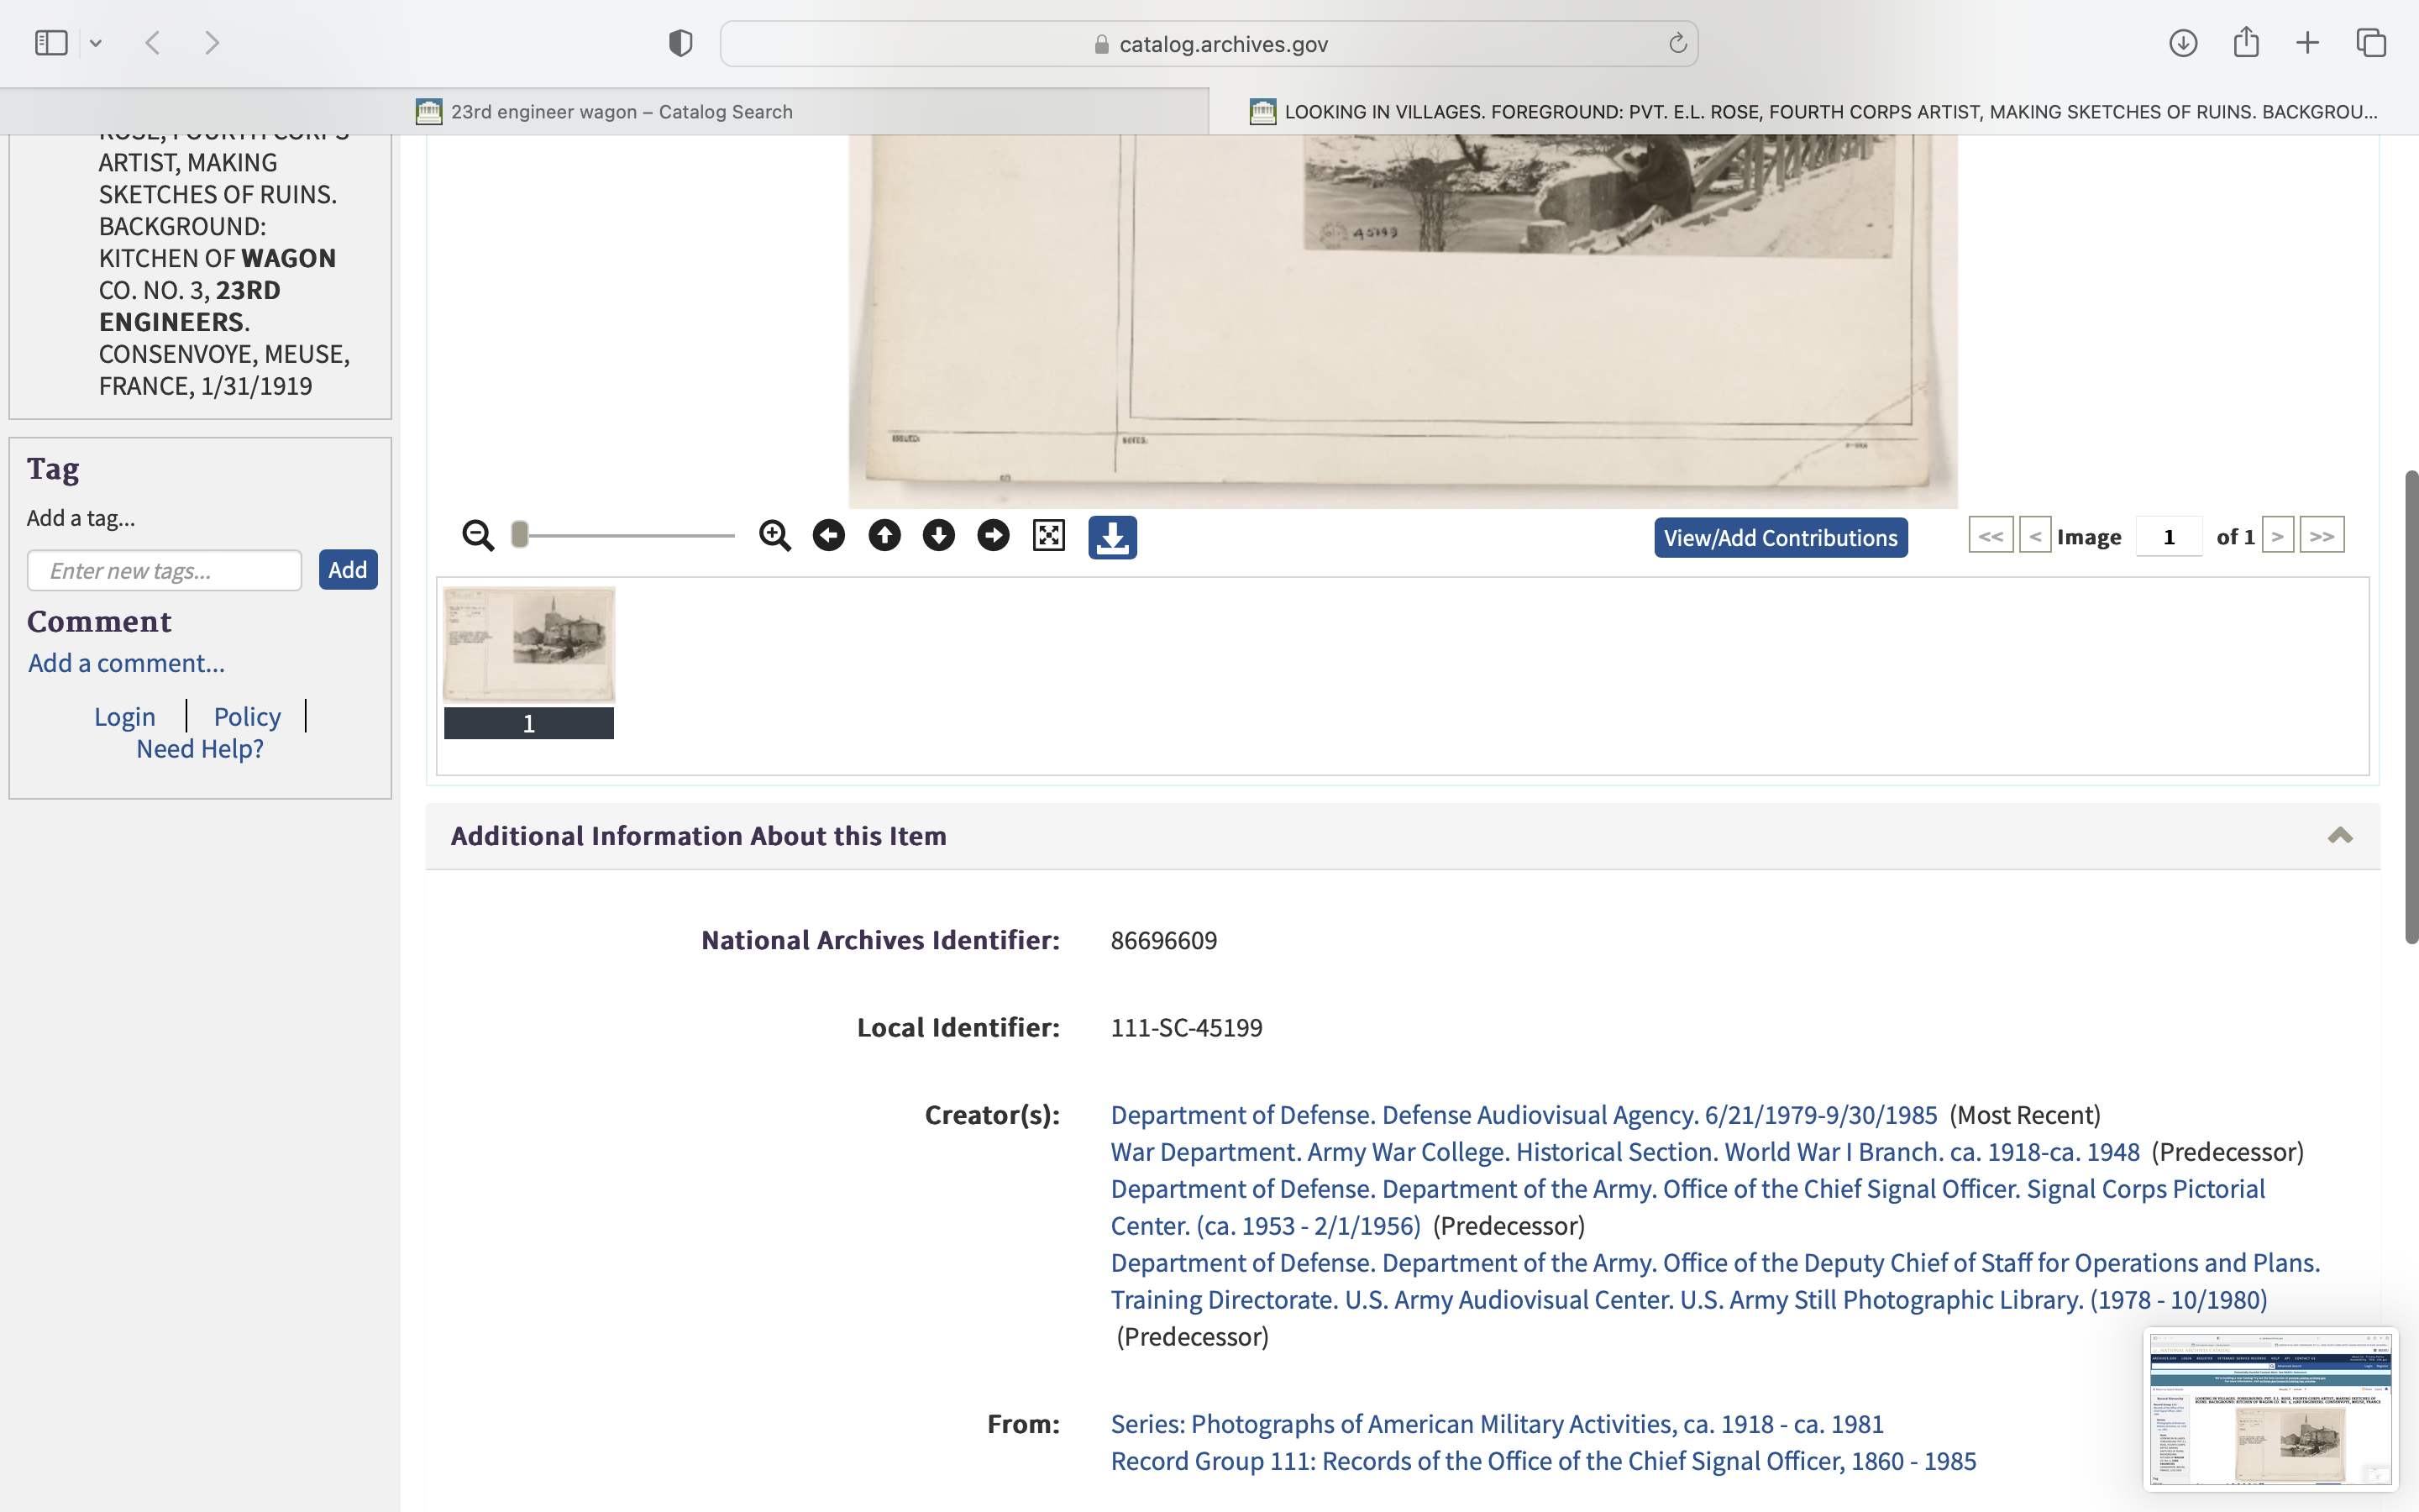Screen dimensions: 2419x1512
Task: Toggle fullscreen view of the image
Action: (1048, 536)
